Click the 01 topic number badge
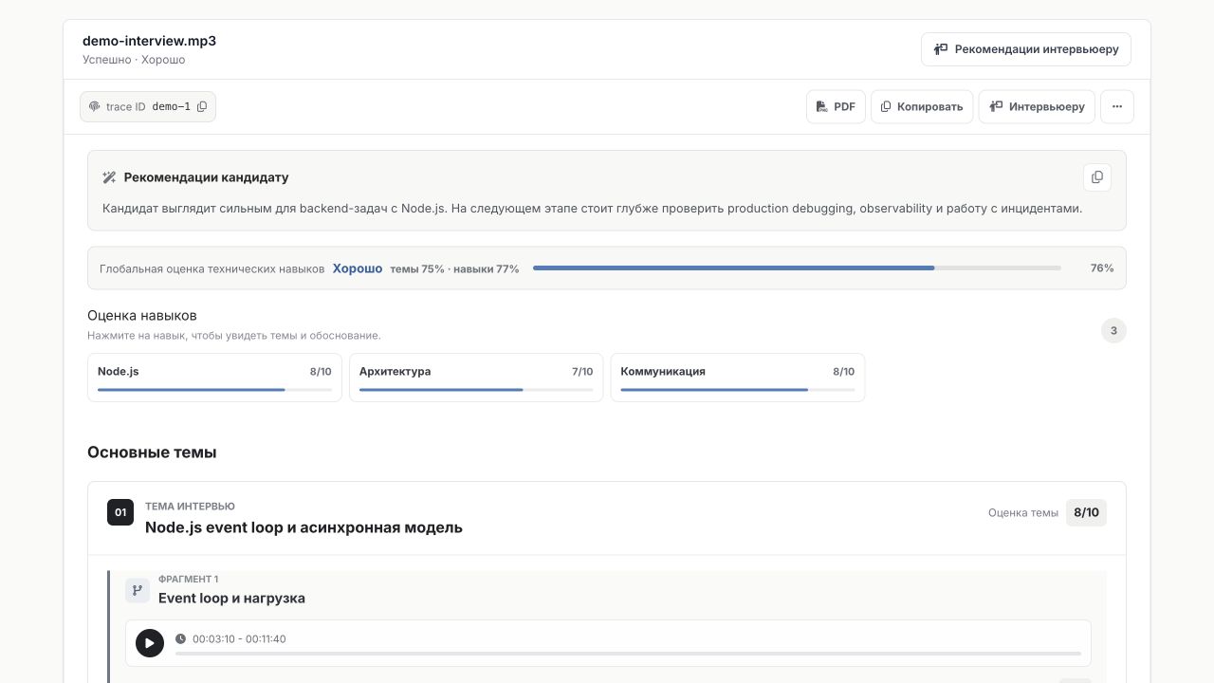 [x=120, y=512]
